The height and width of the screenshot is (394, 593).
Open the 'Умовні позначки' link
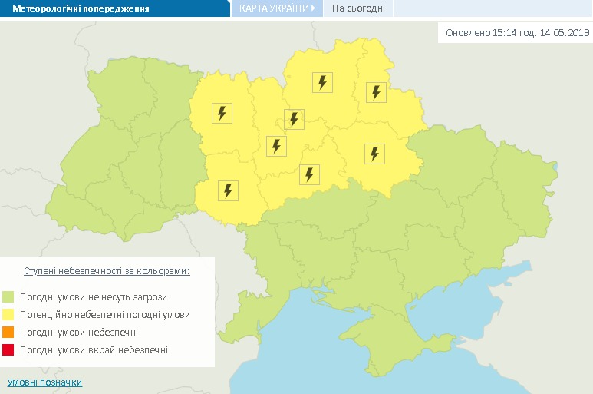pyautogui.click(x=44, y=382)
